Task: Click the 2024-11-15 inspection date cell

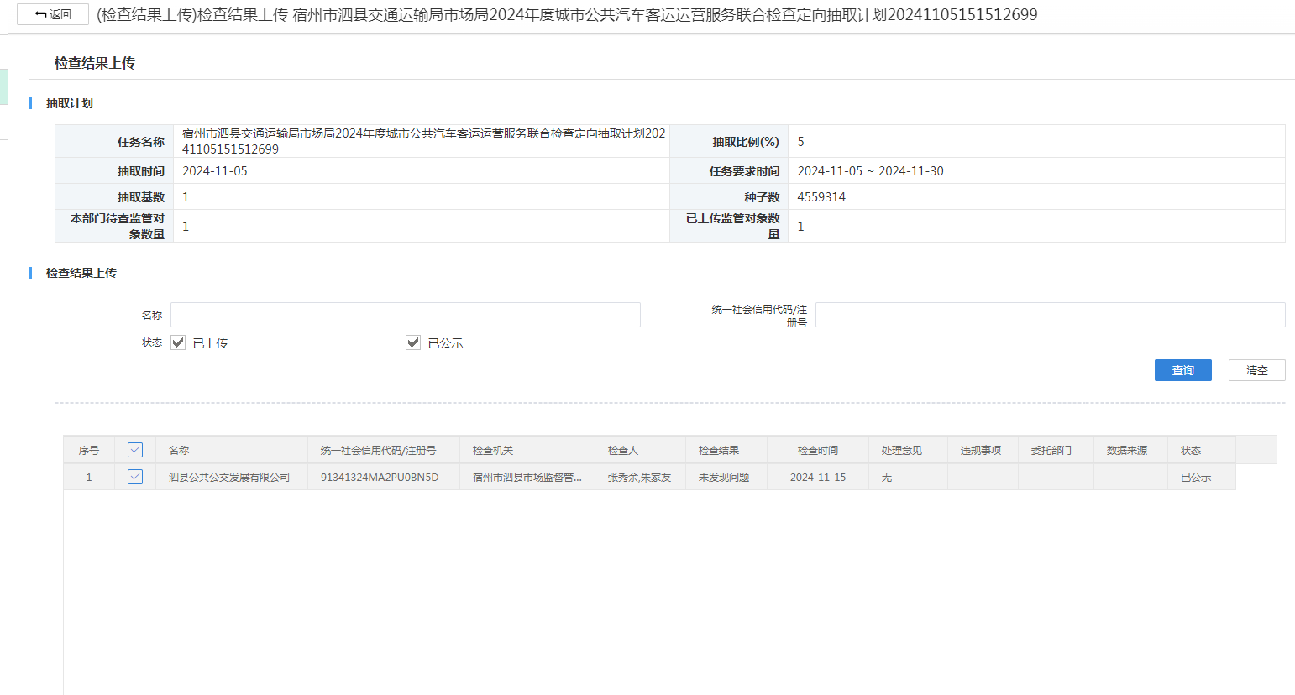Action: 818,477
